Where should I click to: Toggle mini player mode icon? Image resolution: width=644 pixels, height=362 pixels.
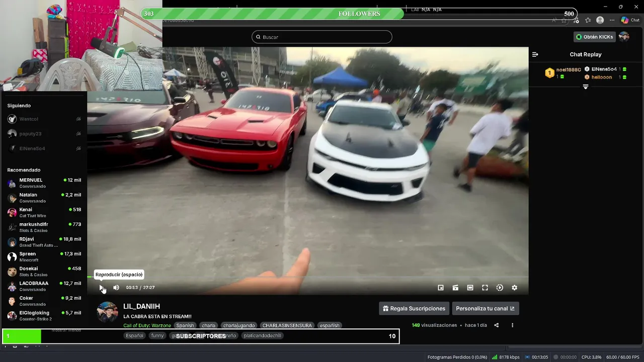pos(441,288)
